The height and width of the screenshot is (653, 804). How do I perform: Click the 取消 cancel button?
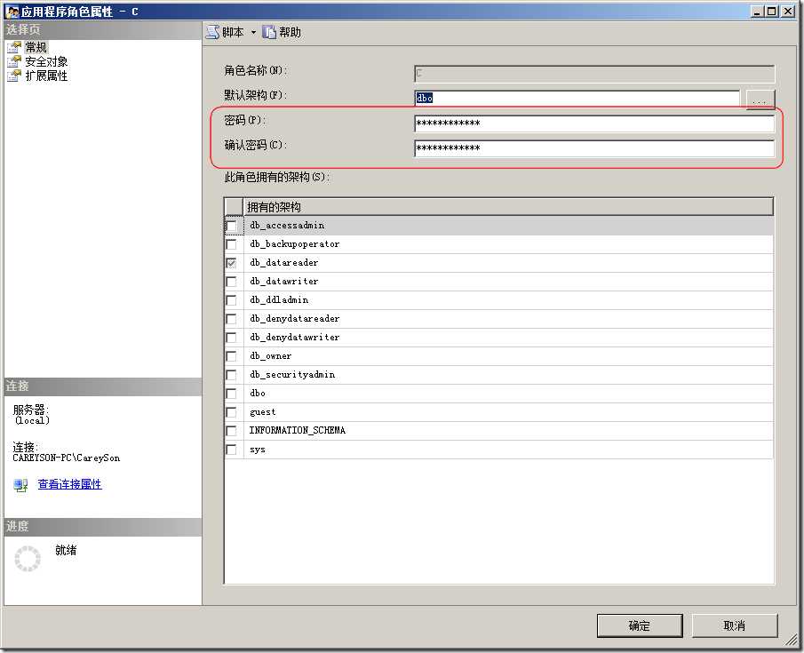735,625
